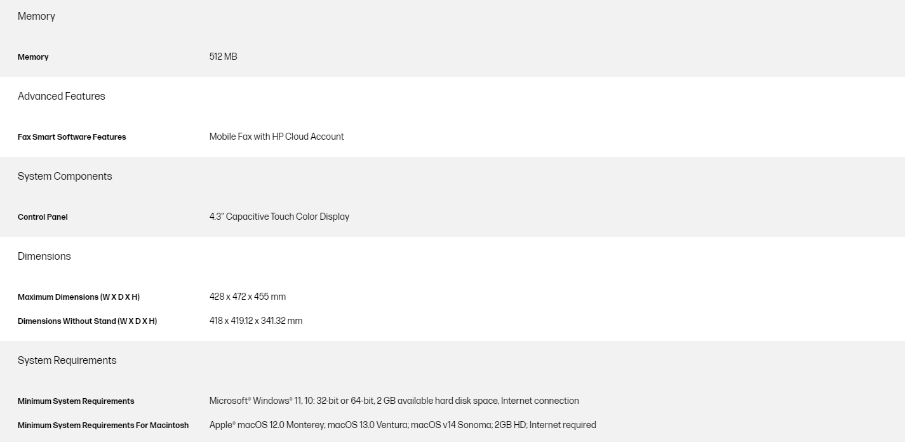The image size is (905, 442).
Task: Click the System Components section heading
Action: click(65, 177)
